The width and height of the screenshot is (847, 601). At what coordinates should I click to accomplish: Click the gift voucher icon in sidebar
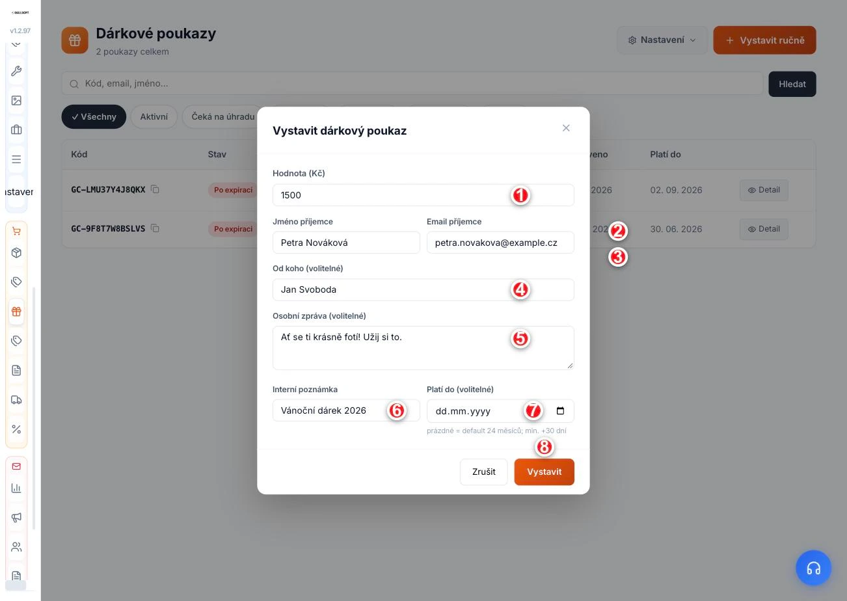16,312
